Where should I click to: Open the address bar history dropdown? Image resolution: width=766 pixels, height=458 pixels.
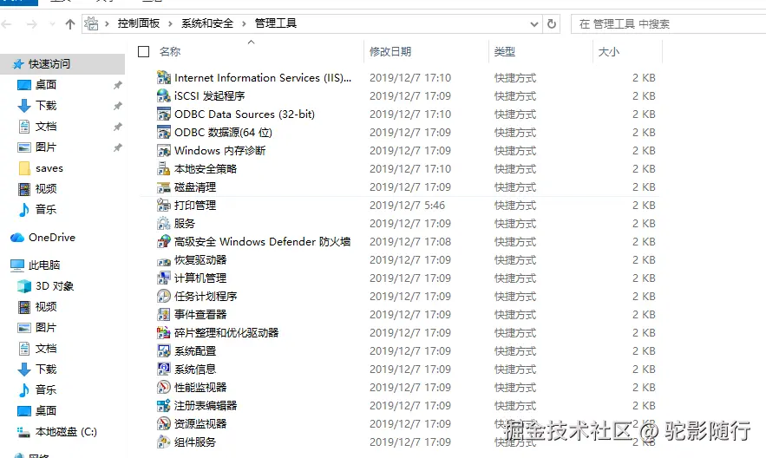point(534,24)
